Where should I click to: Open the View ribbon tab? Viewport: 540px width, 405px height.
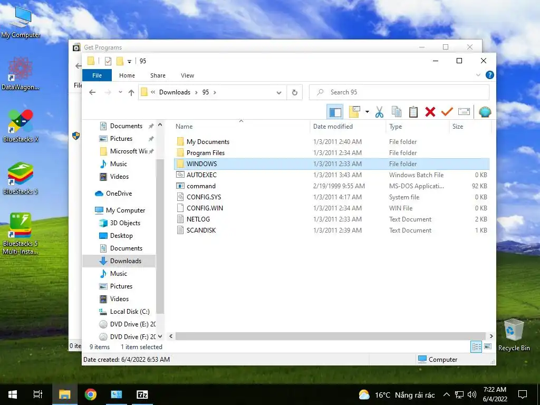(187, 75)
